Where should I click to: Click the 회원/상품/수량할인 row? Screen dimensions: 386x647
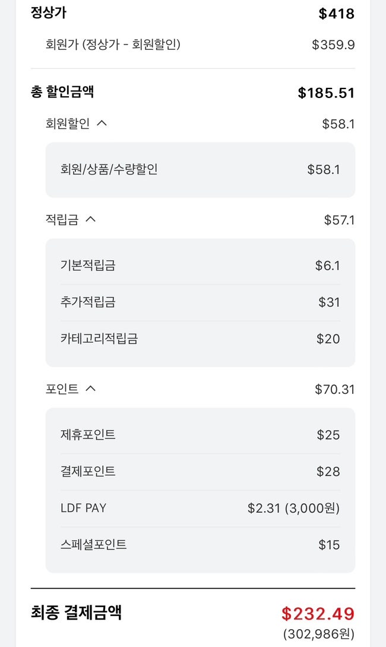click(200, 169)
